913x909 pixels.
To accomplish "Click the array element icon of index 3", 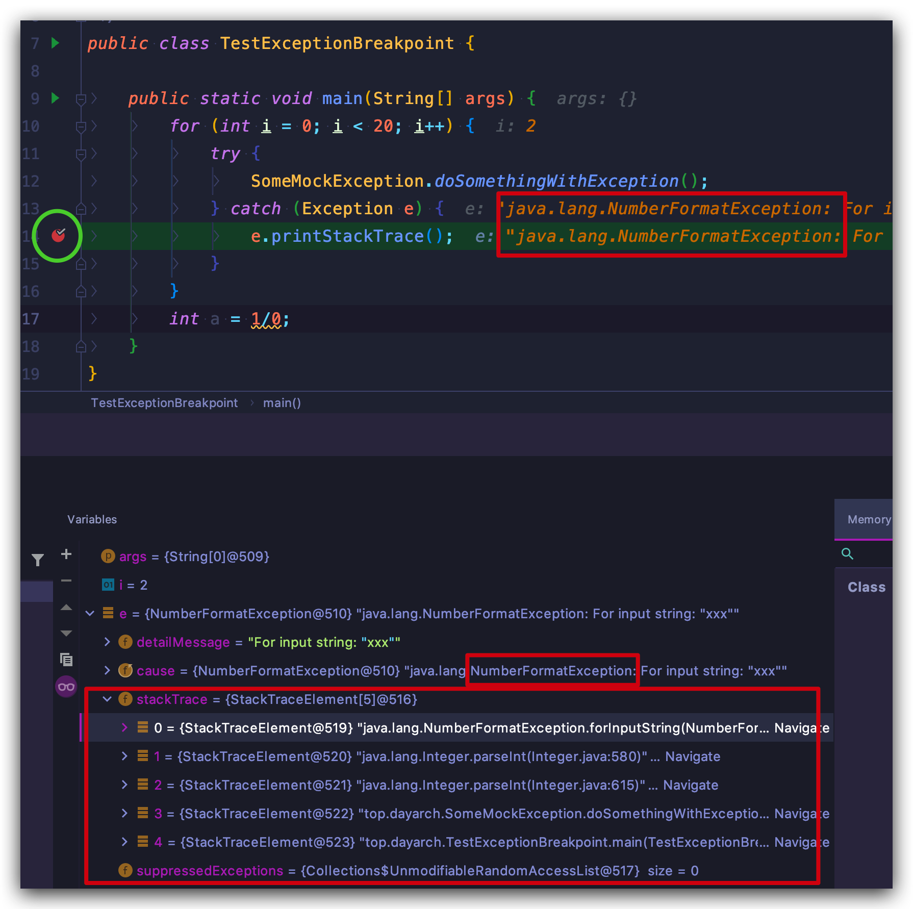I will 143,813.
